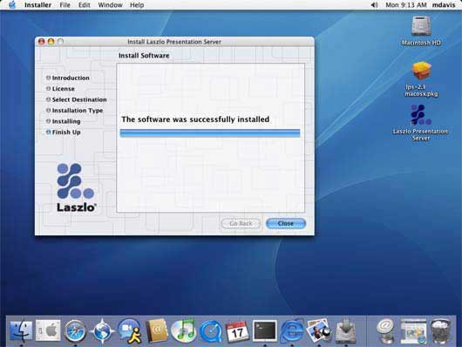Open the Installer application menu

[37, 5]
